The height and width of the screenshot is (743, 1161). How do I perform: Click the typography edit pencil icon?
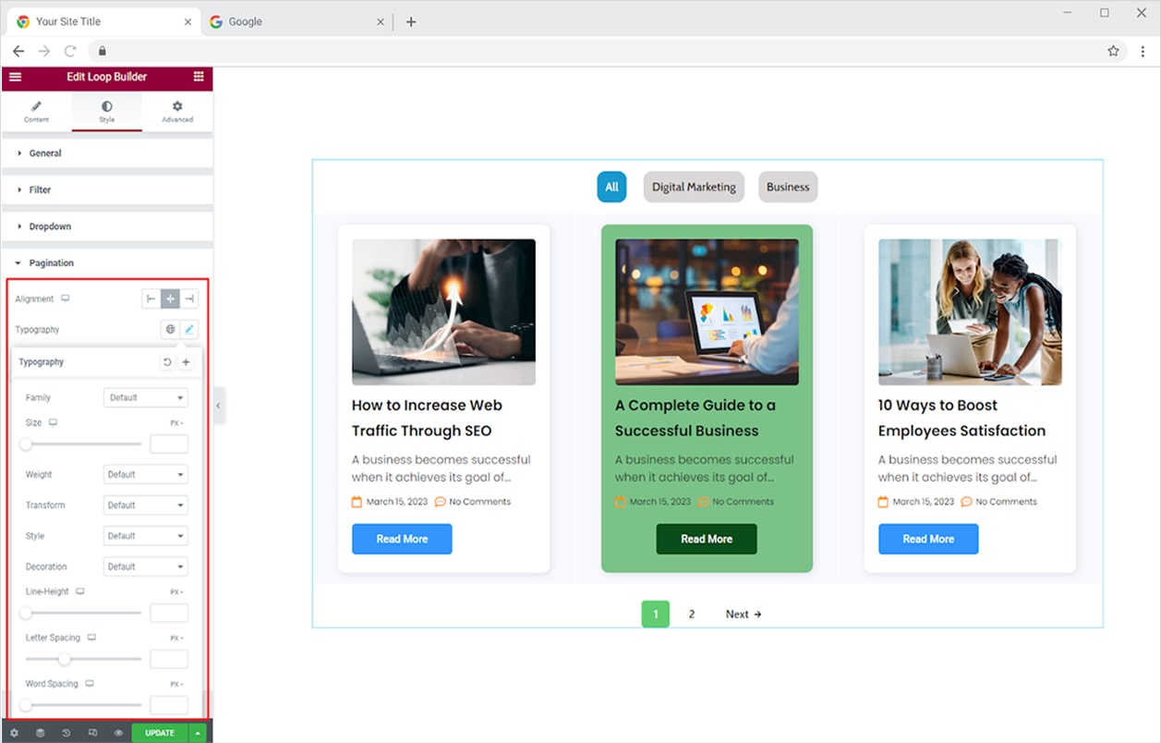coord(188,329)
